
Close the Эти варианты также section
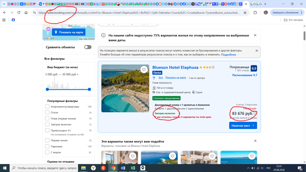pos(255,141)
